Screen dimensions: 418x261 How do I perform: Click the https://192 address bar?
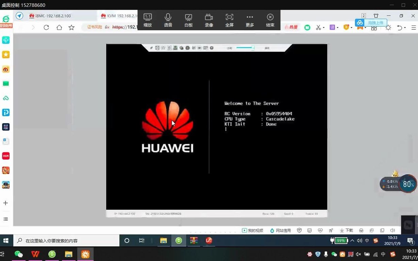click(x=125, y=27)
